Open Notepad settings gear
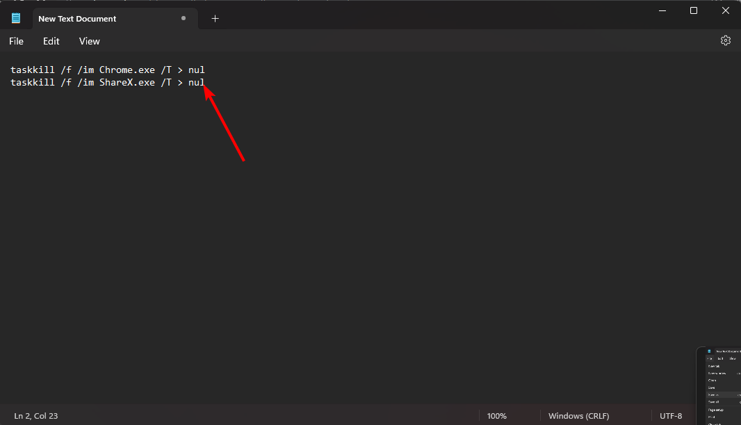The height and width of the screenshot is (425, 741). coord(726,40)
